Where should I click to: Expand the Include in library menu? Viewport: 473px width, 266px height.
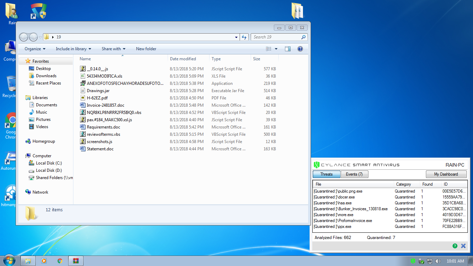[73, 49]
